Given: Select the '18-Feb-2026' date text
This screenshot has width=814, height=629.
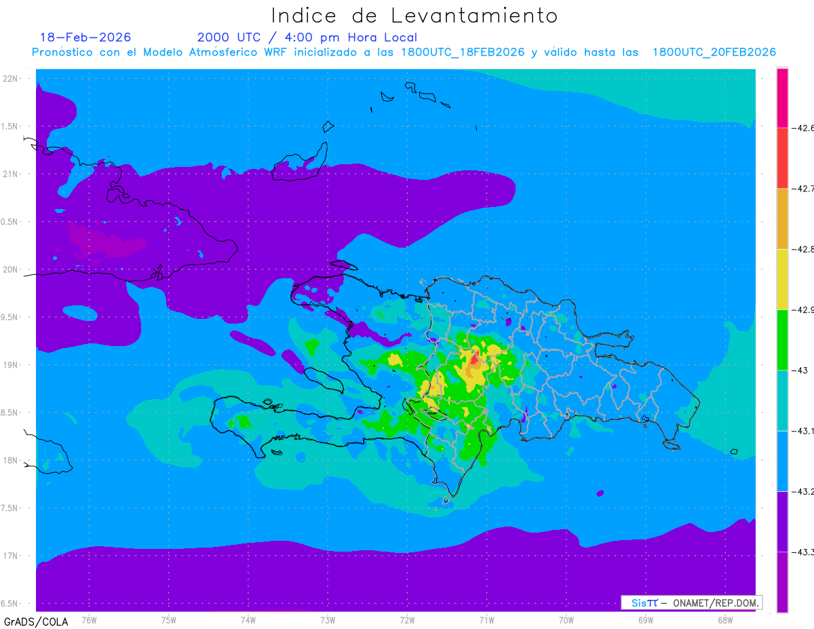Looking at the screenshot, I should (x=85, y=37).
